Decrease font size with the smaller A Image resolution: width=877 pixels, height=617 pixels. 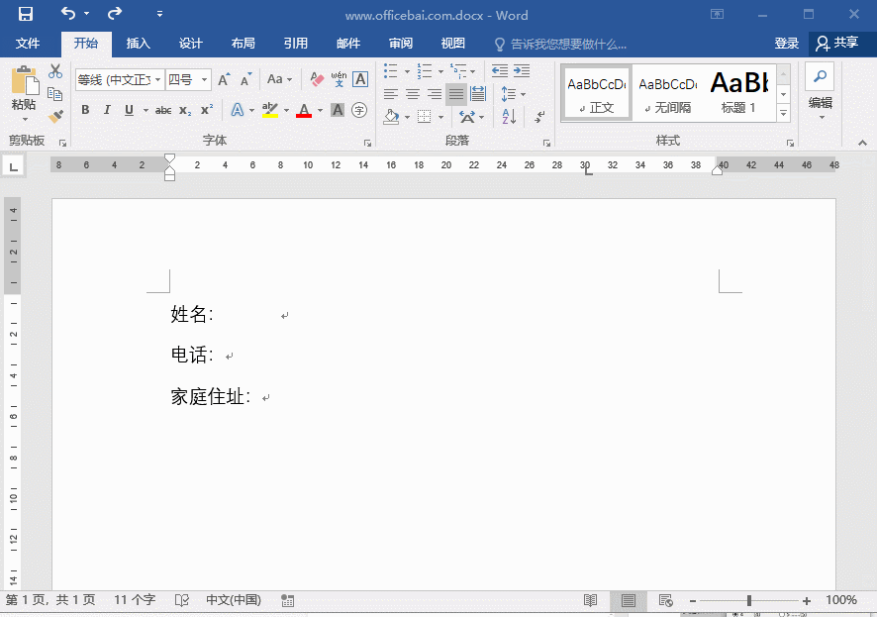(x=246, y=80)
